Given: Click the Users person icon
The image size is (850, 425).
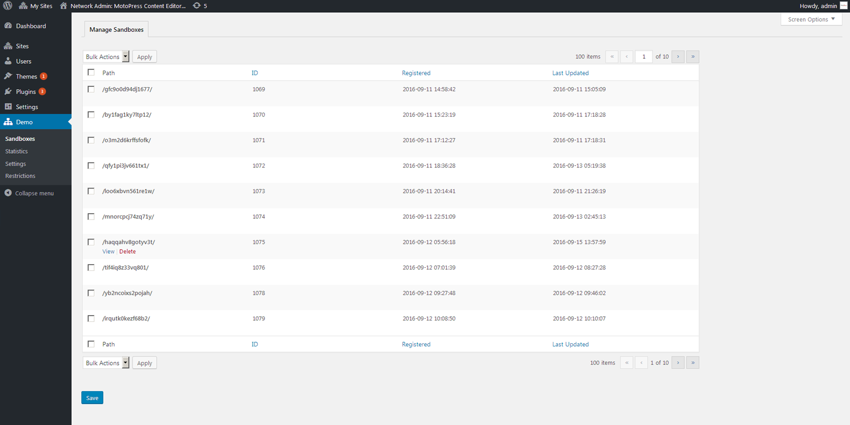Looking at the screenshot, I should click(8, 61).
